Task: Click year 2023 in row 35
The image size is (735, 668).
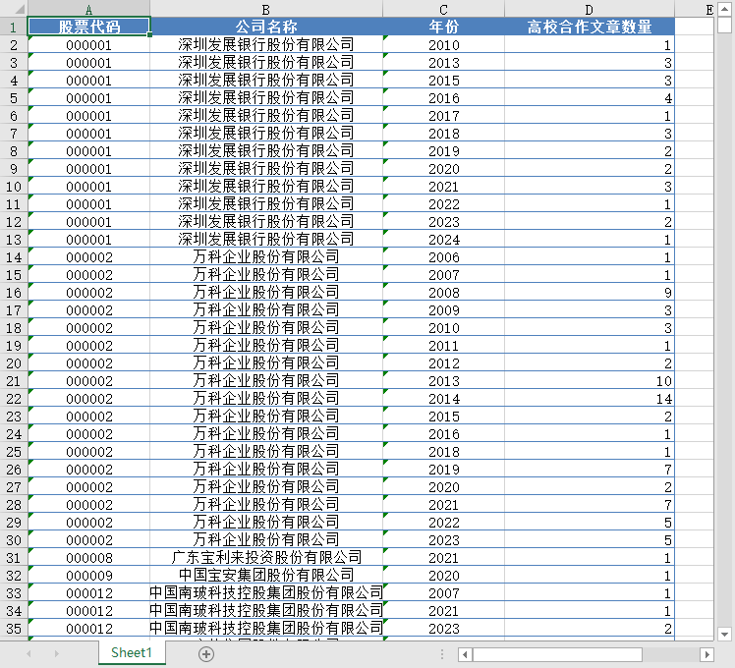Action: point(443,628)
